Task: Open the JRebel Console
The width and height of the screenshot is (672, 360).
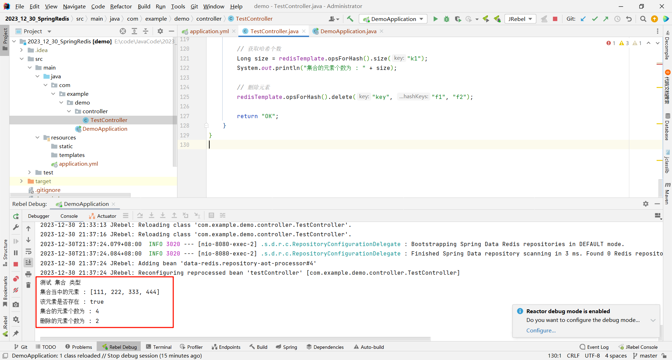Action: (638, 347)
